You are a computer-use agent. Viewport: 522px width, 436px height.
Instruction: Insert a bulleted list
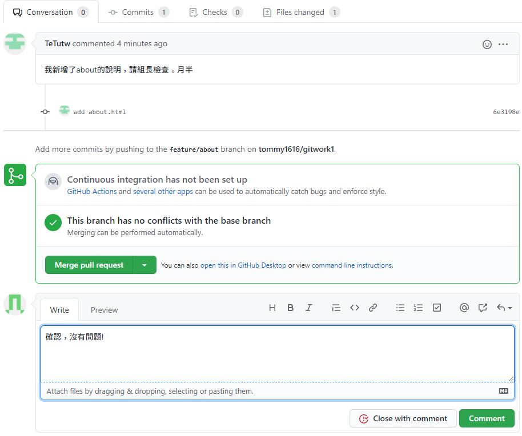pyautogui.click(x=400, y=308)
